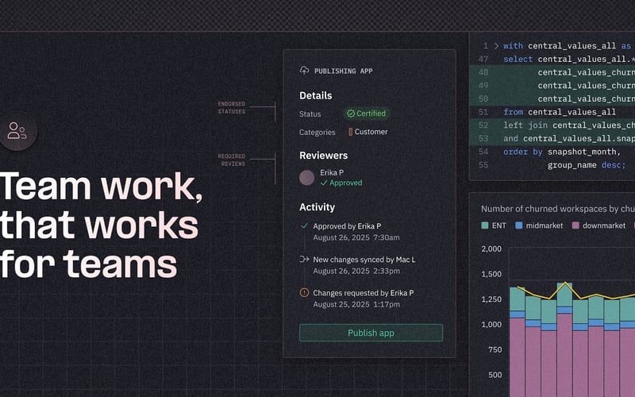Click the ENT legend color swatch
The image size is (635, 397).
tap(485, 225)
